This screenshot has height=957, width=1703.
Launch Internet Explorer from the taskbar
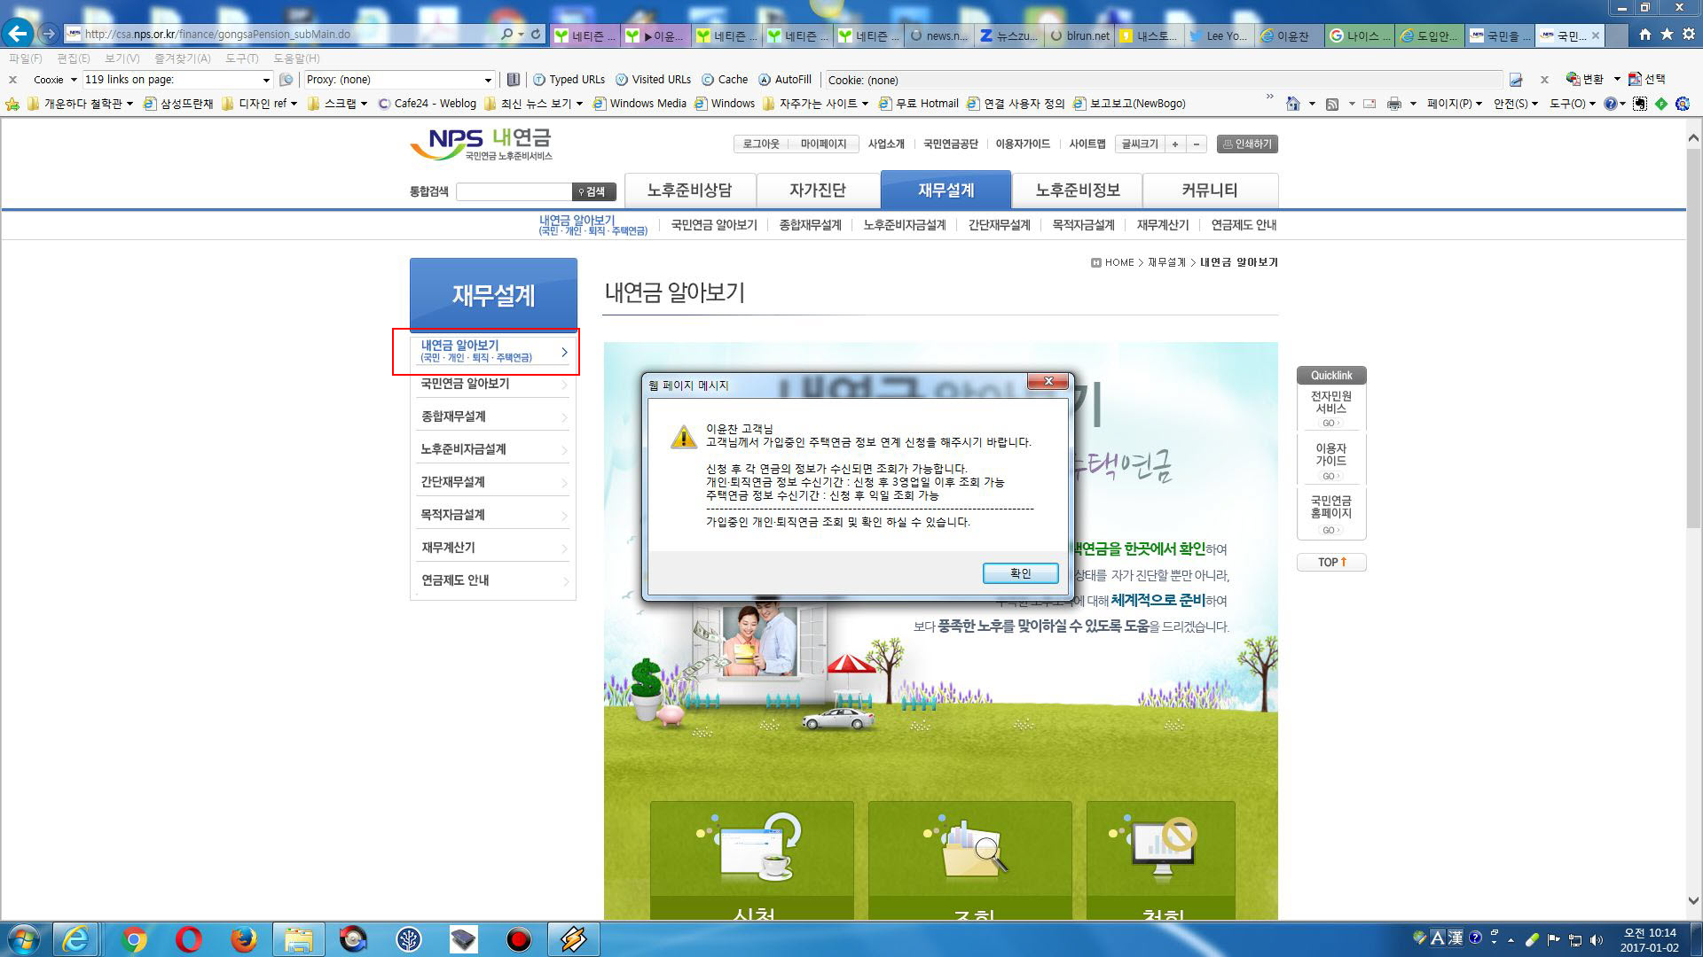[75, 939]
